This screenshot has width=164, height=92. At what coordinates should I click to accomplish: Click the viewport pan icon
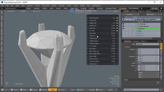pyautogui.click(x=106, y=11)
